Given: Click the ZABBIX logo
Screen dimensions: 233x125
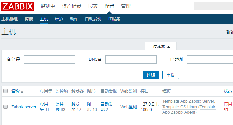Looking at the screenshot, I should 17,6.
